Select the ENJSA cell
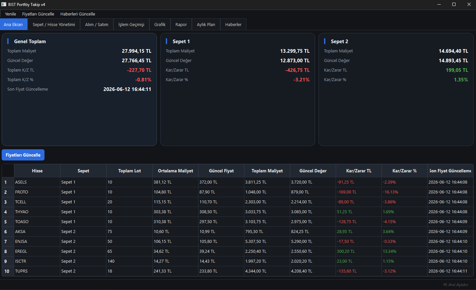The width and height of the screenshot is (476, 290). click(x=37, y=242)
